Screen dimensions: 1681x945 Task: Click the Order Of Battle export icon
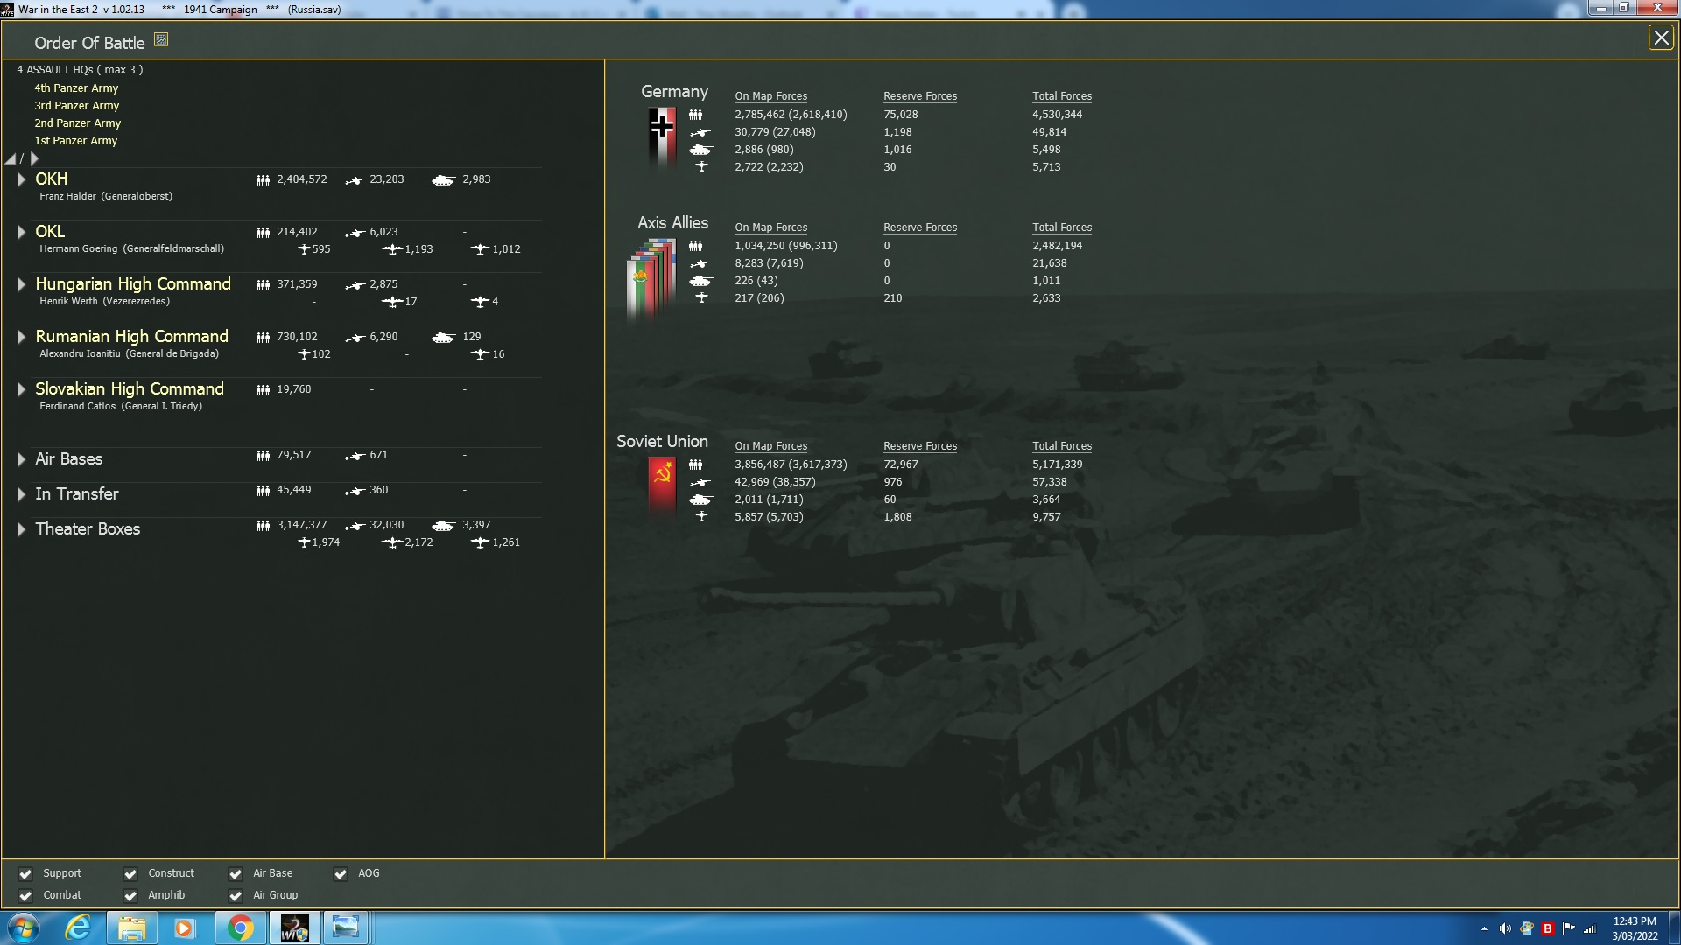click(x=161, y=39)
